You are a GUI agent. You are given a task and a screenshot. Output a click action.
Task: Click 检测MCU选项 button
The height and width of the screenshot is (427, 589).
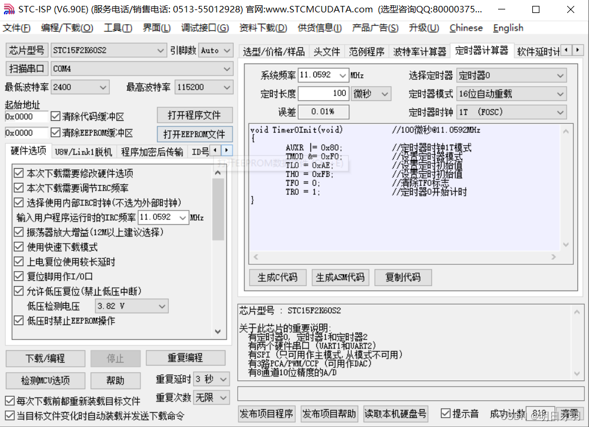point(45,380)
